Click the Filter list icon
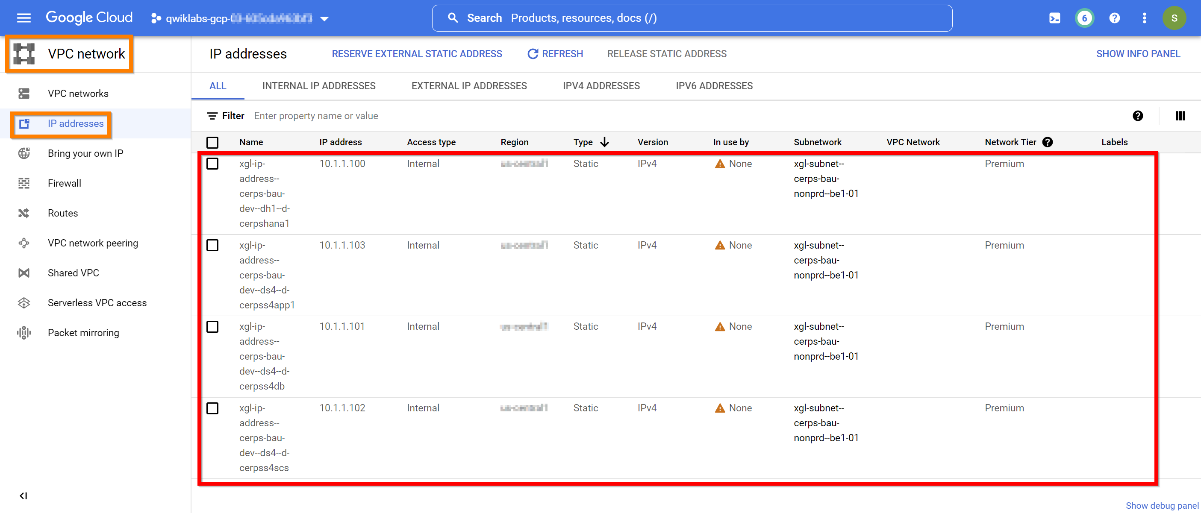 tap(212, 116)
